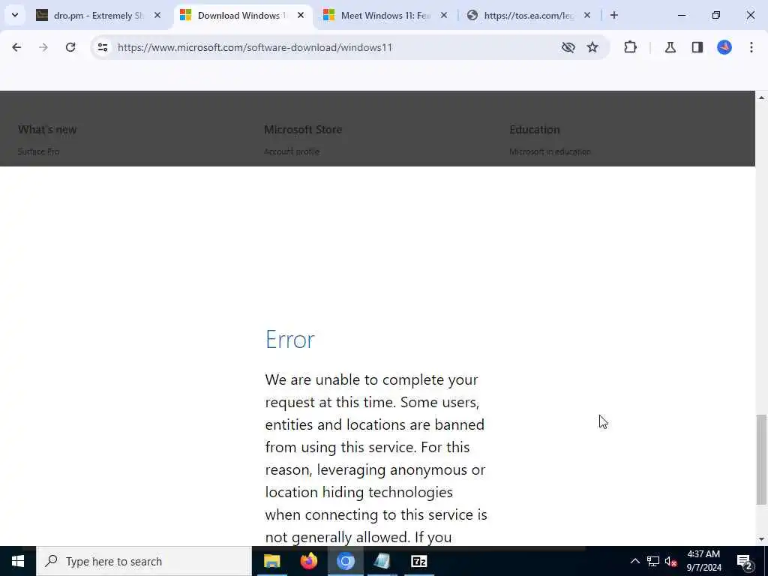The image size is (768, 576).
Task: Show hidden system tray icons
Action: point(634,561)
